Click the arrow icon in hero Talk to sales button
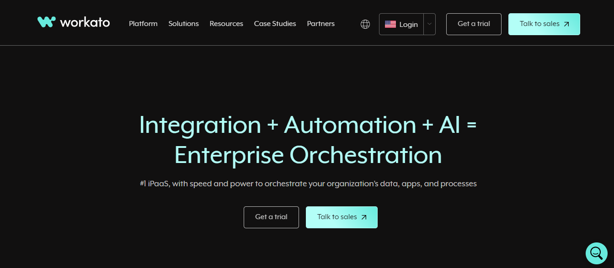Screen dimensions: 614x268 pyautogui.click(x=363, y=217)
